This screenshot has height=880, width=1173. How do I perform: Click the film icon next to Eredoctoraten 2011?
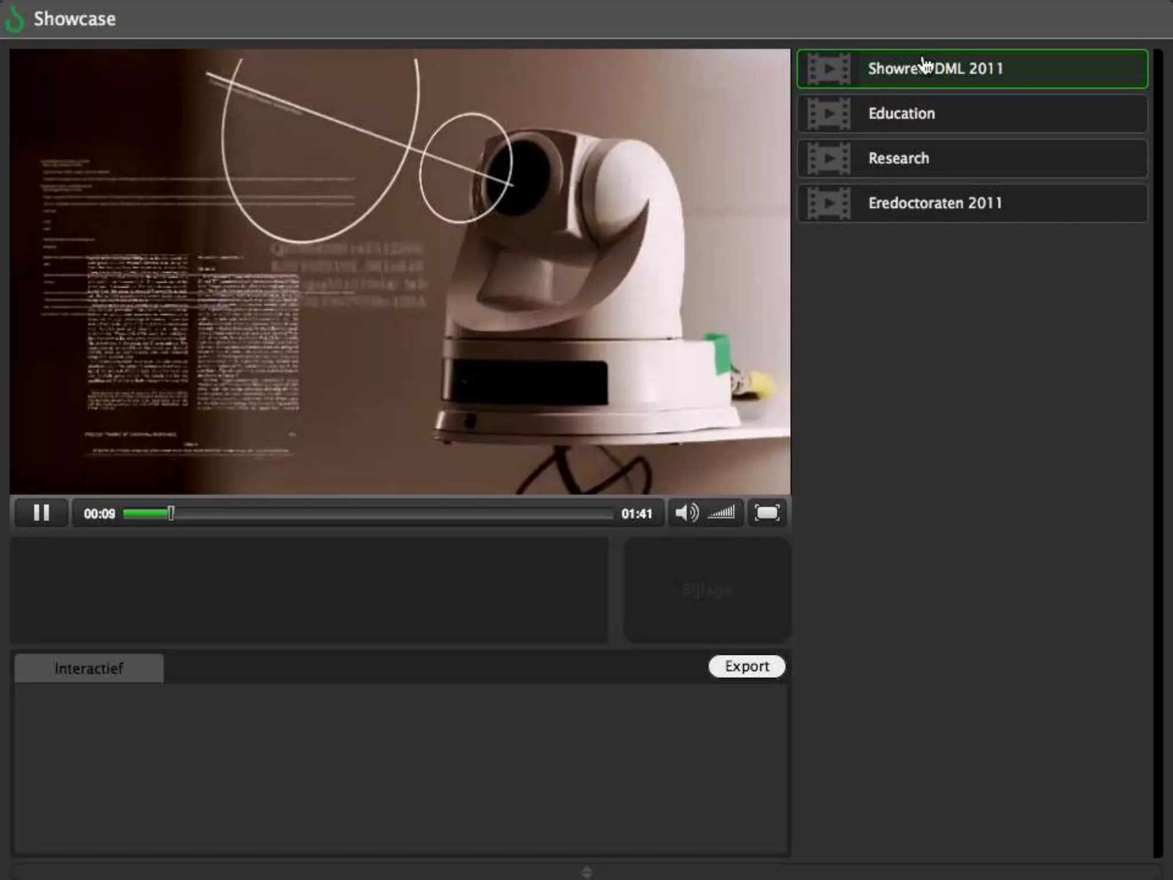coord(828,203)
